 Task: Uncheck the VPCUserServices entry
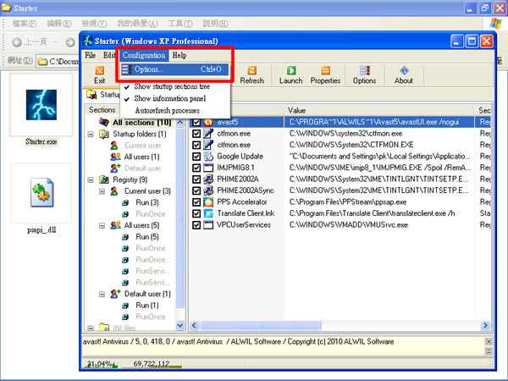tap(196, 225)
